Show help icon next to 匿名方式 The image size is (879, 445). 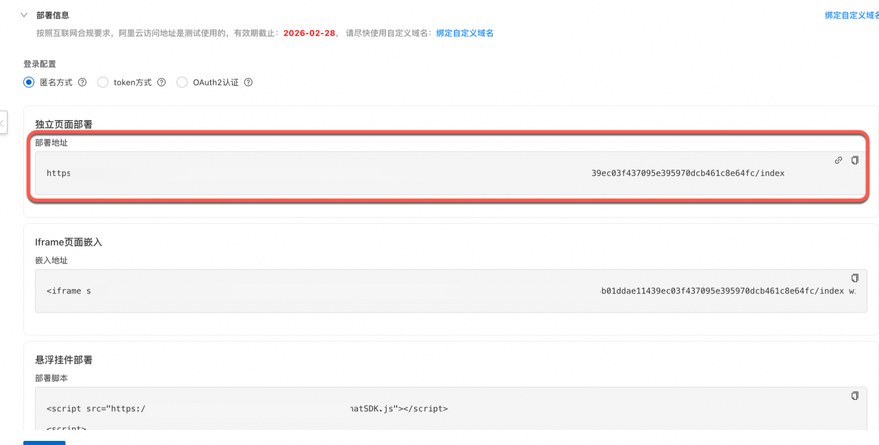[82, 82]
